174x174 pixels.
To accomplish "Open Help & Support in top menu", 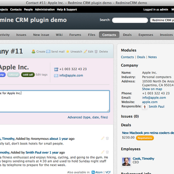I will coord(67,10).
